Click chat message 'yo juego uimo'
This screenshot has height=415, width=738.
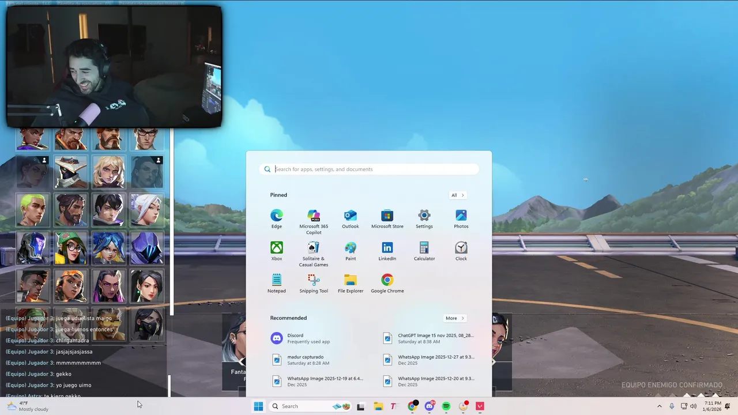(73, 385)
